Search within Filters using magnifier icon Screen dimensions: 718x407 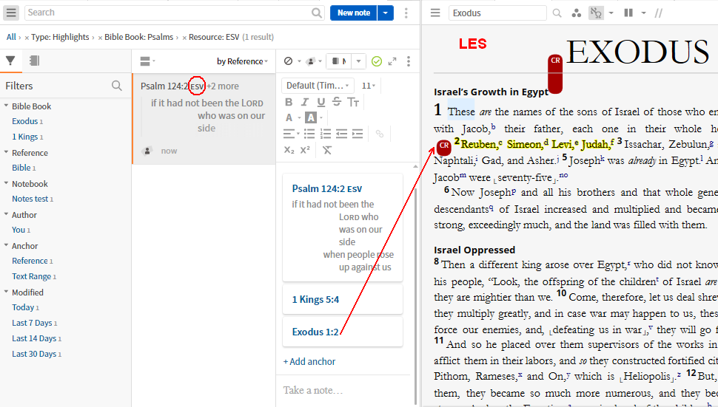[117, 86]
